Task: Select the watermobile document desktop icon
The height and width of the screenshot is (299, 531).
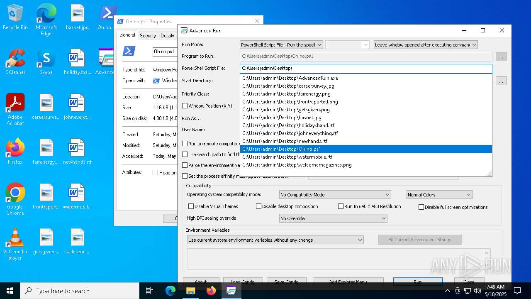Action: coord(77,197)
